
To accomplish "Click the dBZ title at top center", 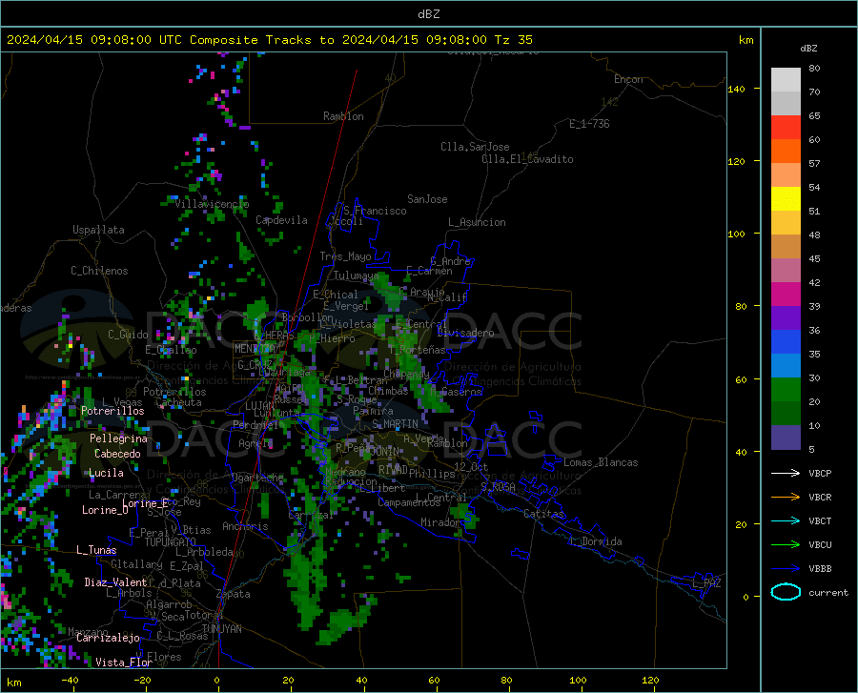I will [428, 14].
